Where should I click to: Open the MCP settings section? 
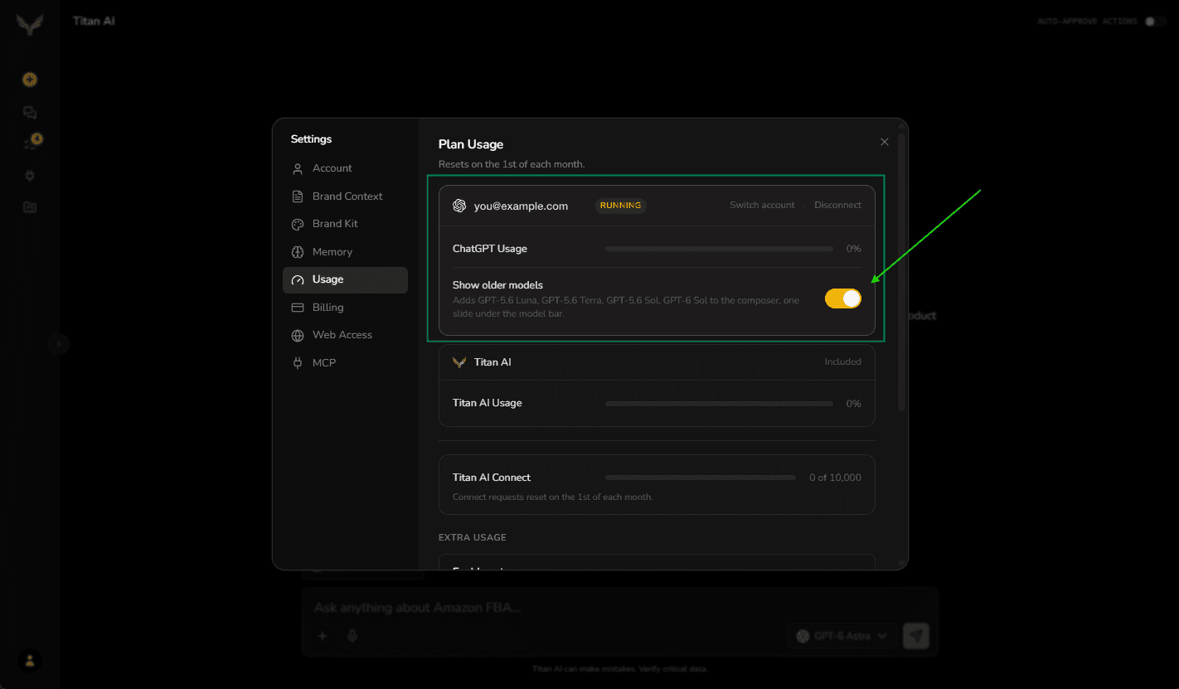coord(345,363)
